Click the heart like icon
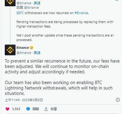 pyautogui.click(x=7, y=109)
